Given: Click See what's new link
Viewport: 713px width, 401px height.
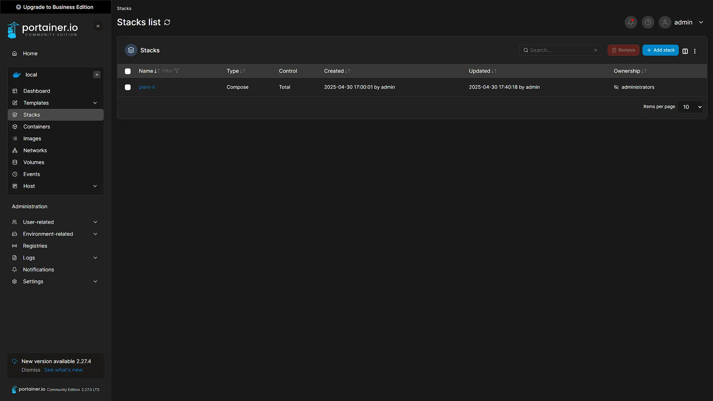Looking at the screenshot, I should click(x=63, y=370).
